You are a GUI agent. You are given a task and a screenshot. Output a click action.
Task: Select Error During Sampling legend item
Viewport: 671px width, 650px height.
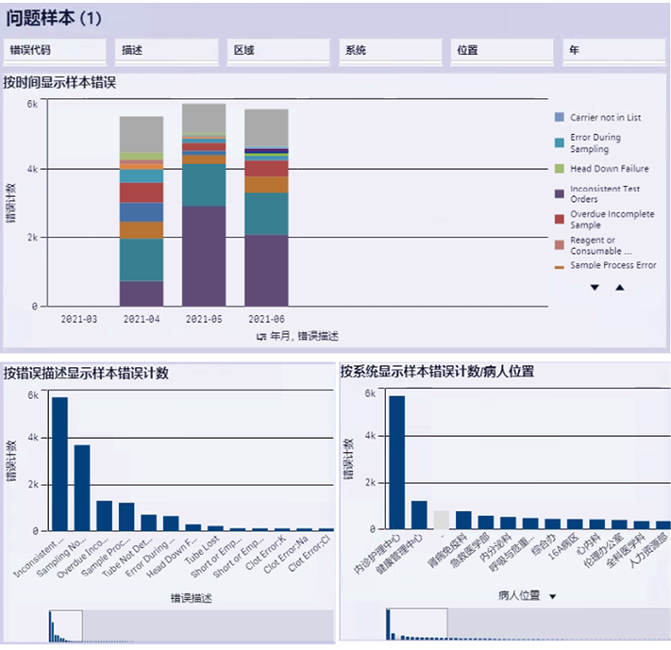tap(596, 143)
